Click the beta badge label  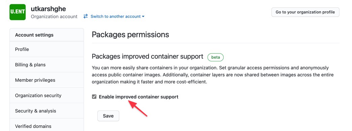click(216, 57)
